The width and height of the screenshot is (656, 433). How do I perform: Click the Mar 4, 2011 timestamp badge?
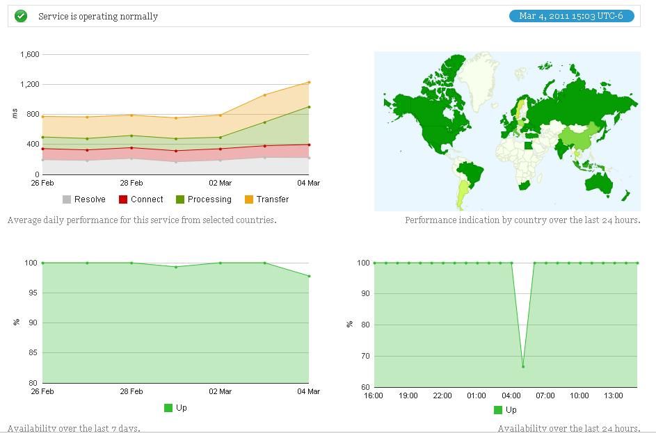pyautogui.click(x=571, y=16)
